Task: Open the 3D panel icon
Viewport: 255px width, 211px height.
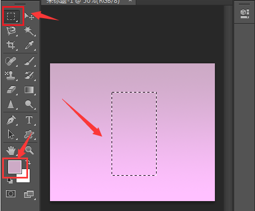Action: pos(245,14)
